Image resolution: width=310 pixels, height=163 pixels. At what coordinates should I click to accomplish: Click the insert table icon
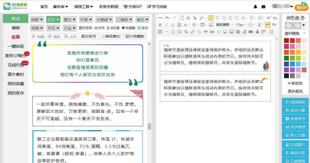160,32
